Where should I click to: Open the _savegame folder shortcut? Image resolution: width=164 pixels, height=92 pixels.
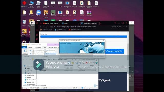tap(31, 13)
